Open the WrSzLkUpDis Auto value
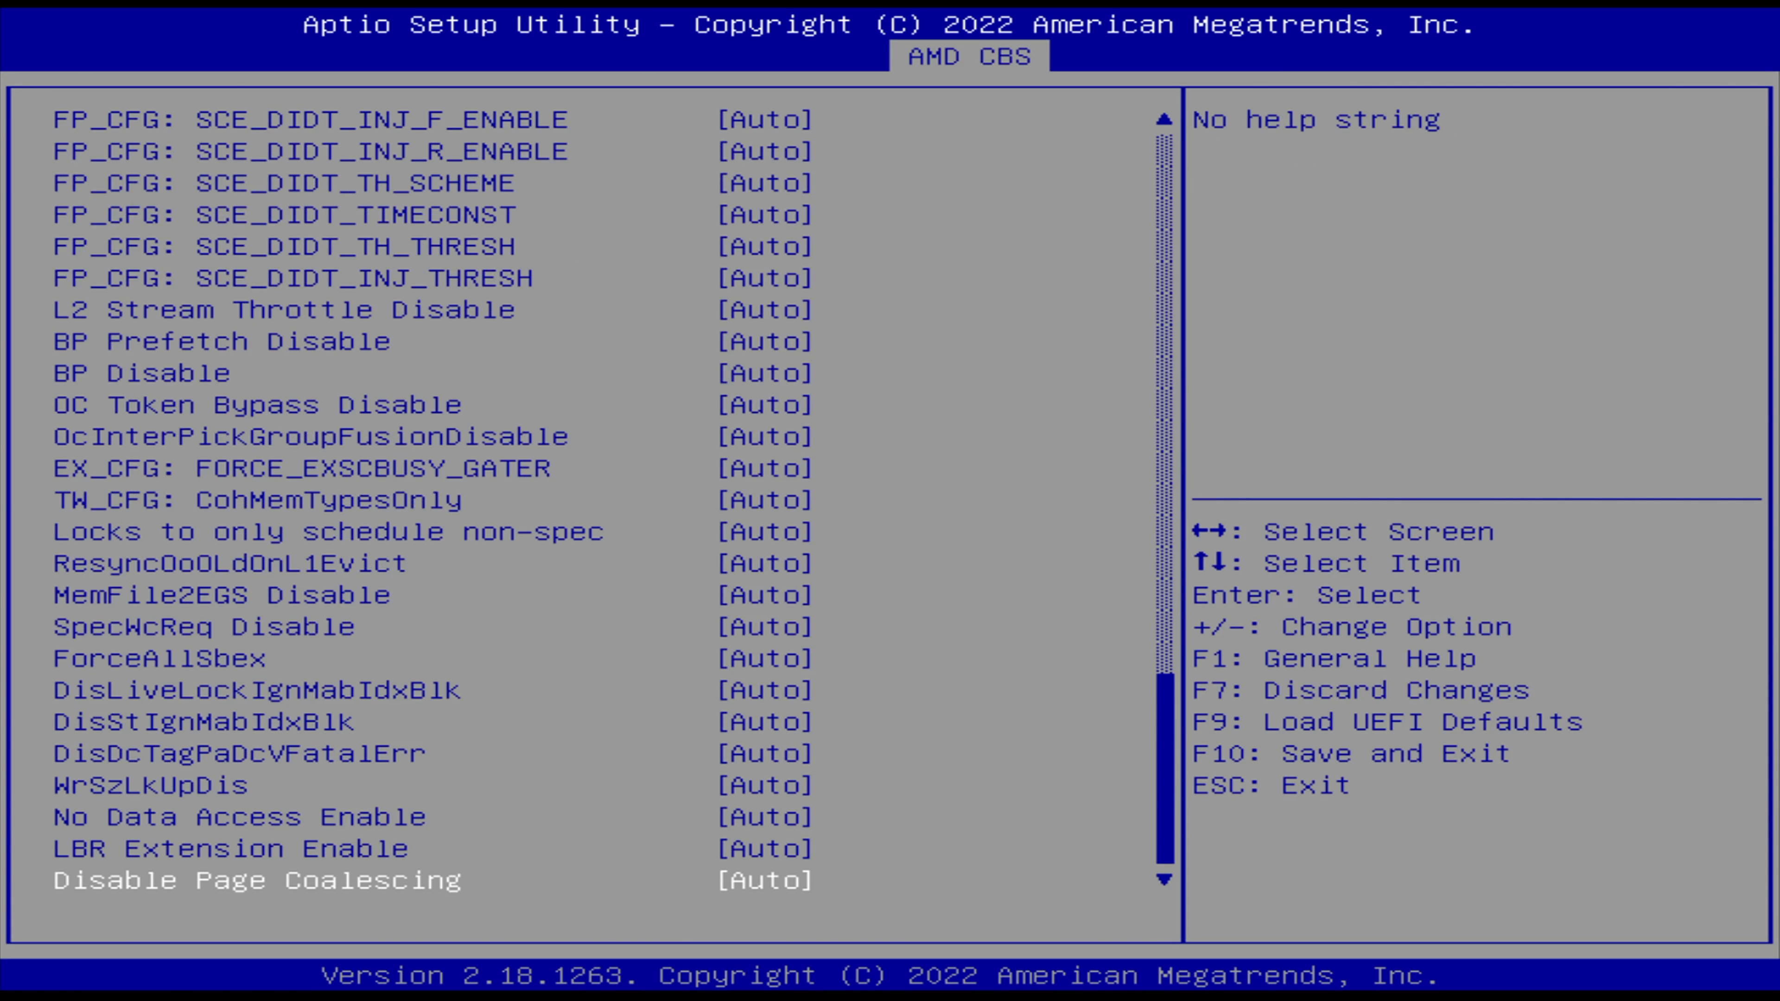Screen dimensions: 1780x1001 point(765,786)
